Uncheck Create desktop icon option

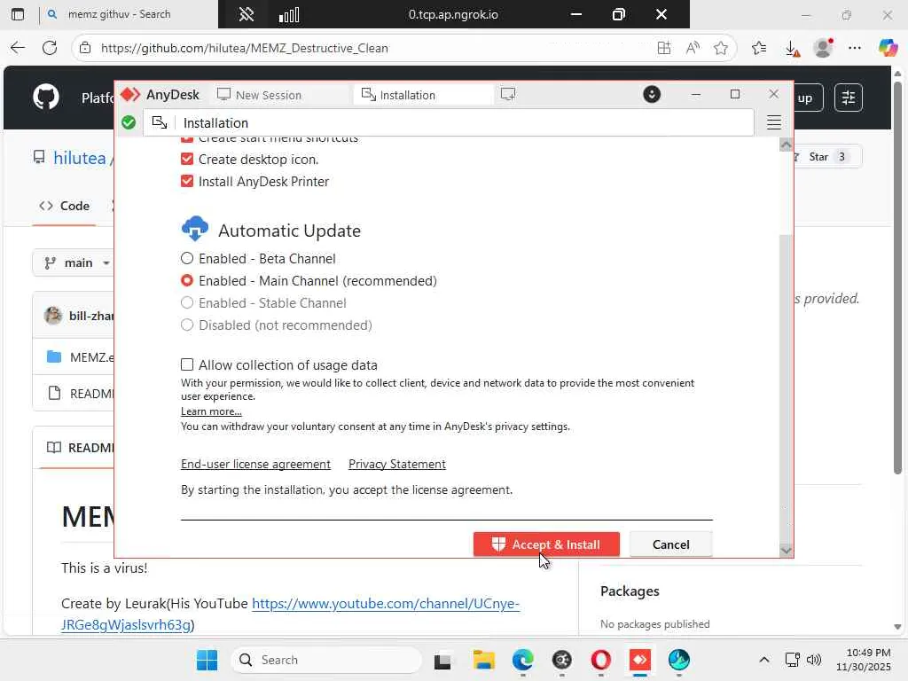tap(187, 160)
